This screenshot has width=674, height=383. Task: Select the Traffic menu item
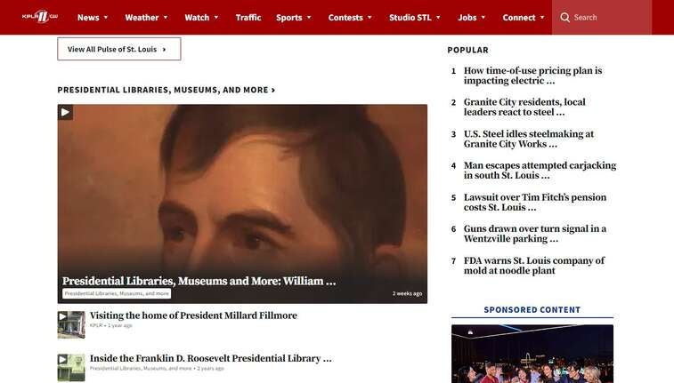[248, 18]
